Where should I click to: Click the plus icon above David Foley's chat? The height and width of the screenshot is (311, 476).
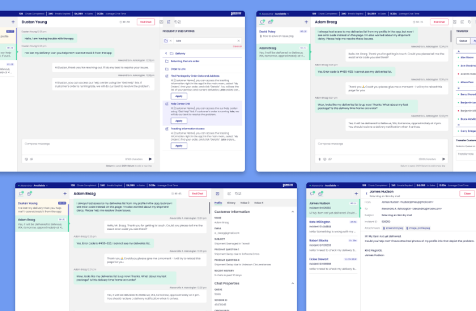(x=306, y=22)
